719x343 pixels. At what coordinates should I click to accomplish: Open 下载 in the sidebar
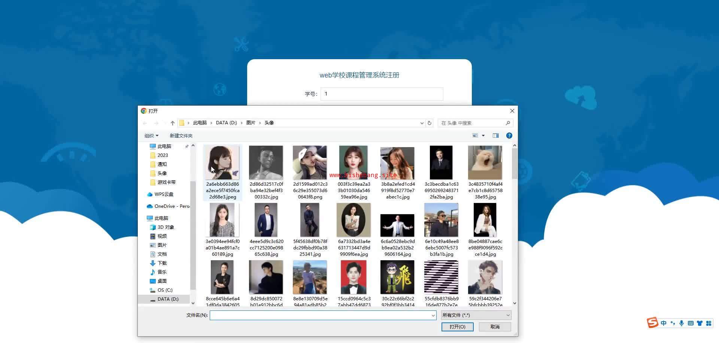tap(162, 263)
